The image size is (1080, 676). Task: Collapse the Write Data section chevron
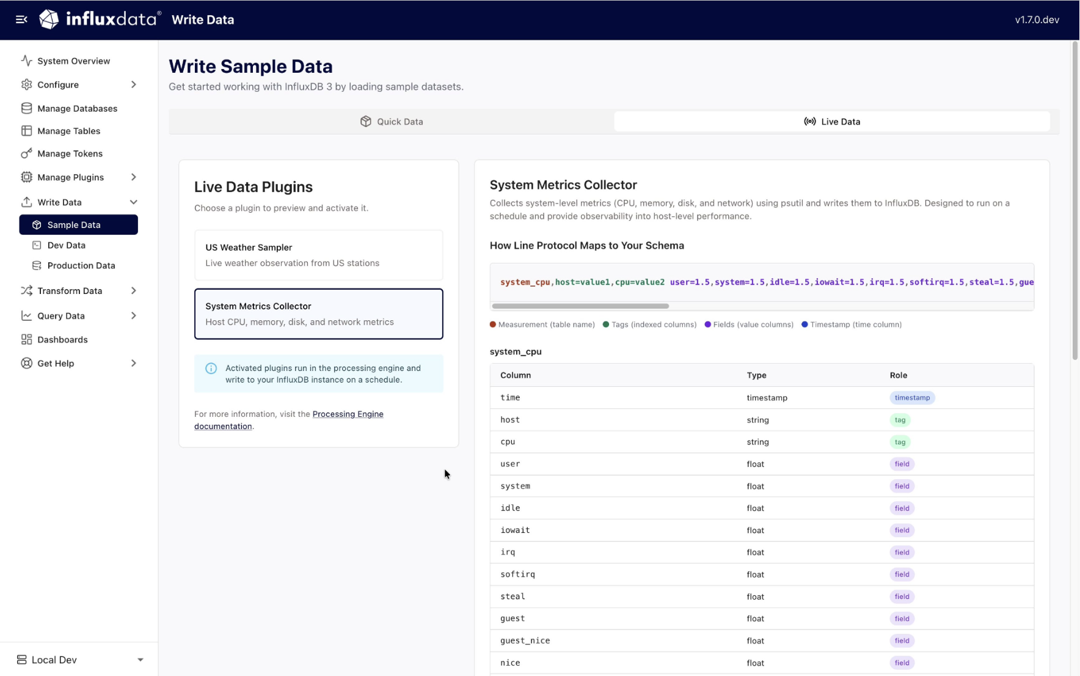point(133,202)
